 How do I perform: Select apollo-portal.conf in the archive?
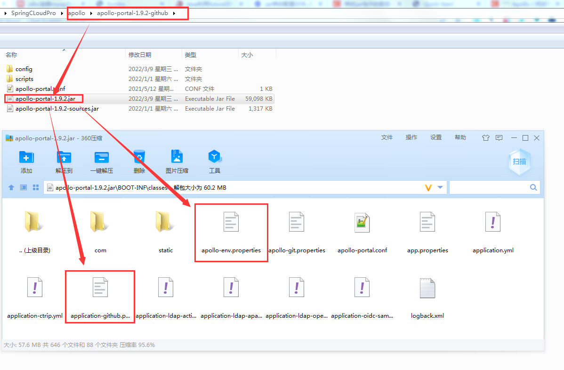[x=362, y=232]
